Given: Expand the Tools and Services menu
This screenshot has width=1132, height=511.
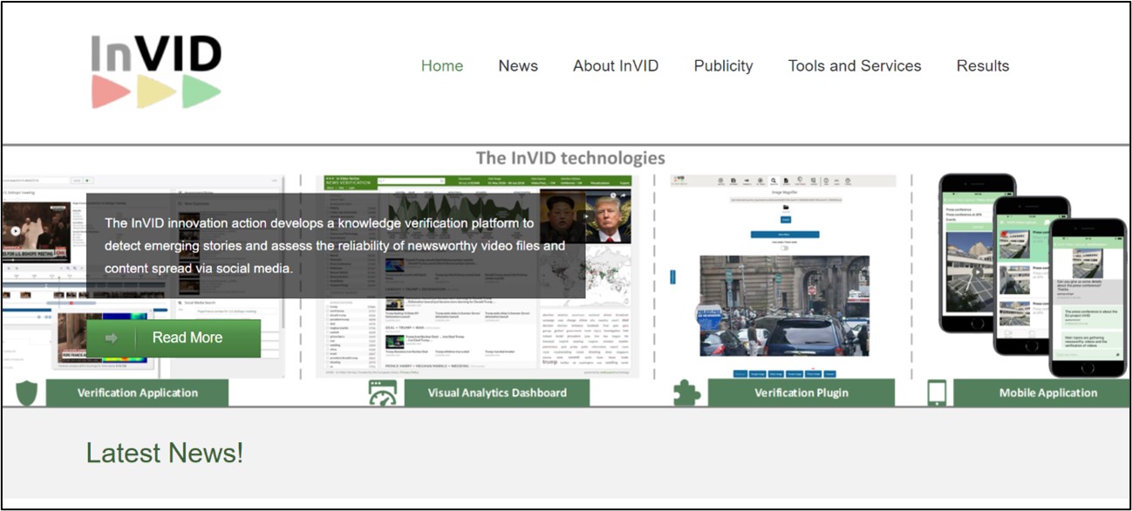Looking at the screenshot, I should point(854,66).
